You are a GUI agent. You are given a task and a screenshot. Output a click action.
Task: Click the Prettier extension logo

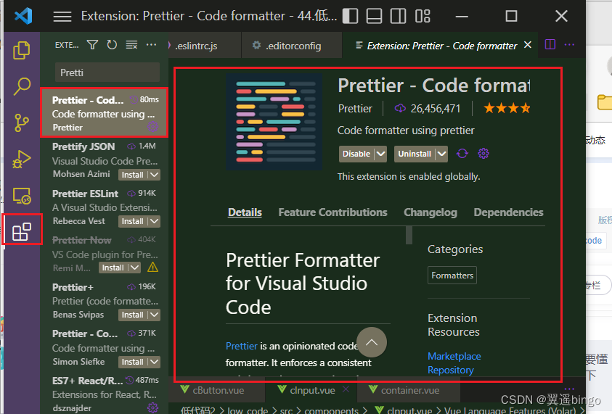pyautogui.click(x=274, y=122)
